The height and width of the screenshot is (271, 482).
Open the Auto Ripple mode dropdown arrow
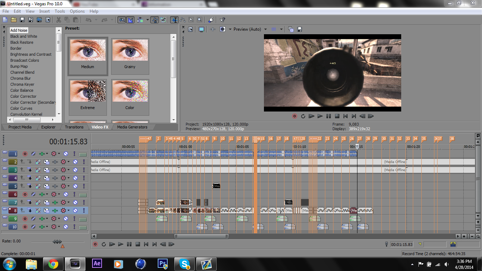pyautogui.click(x=147, y=20)
